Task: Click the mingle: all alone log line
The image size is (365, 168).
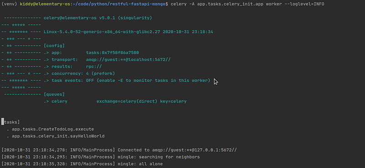Action: 82,164
